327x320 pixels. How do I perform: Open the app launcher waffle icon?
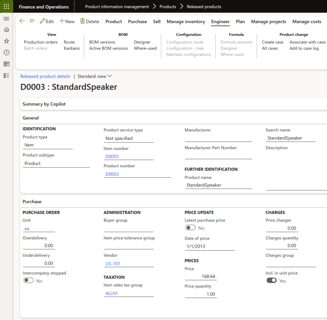7,7
